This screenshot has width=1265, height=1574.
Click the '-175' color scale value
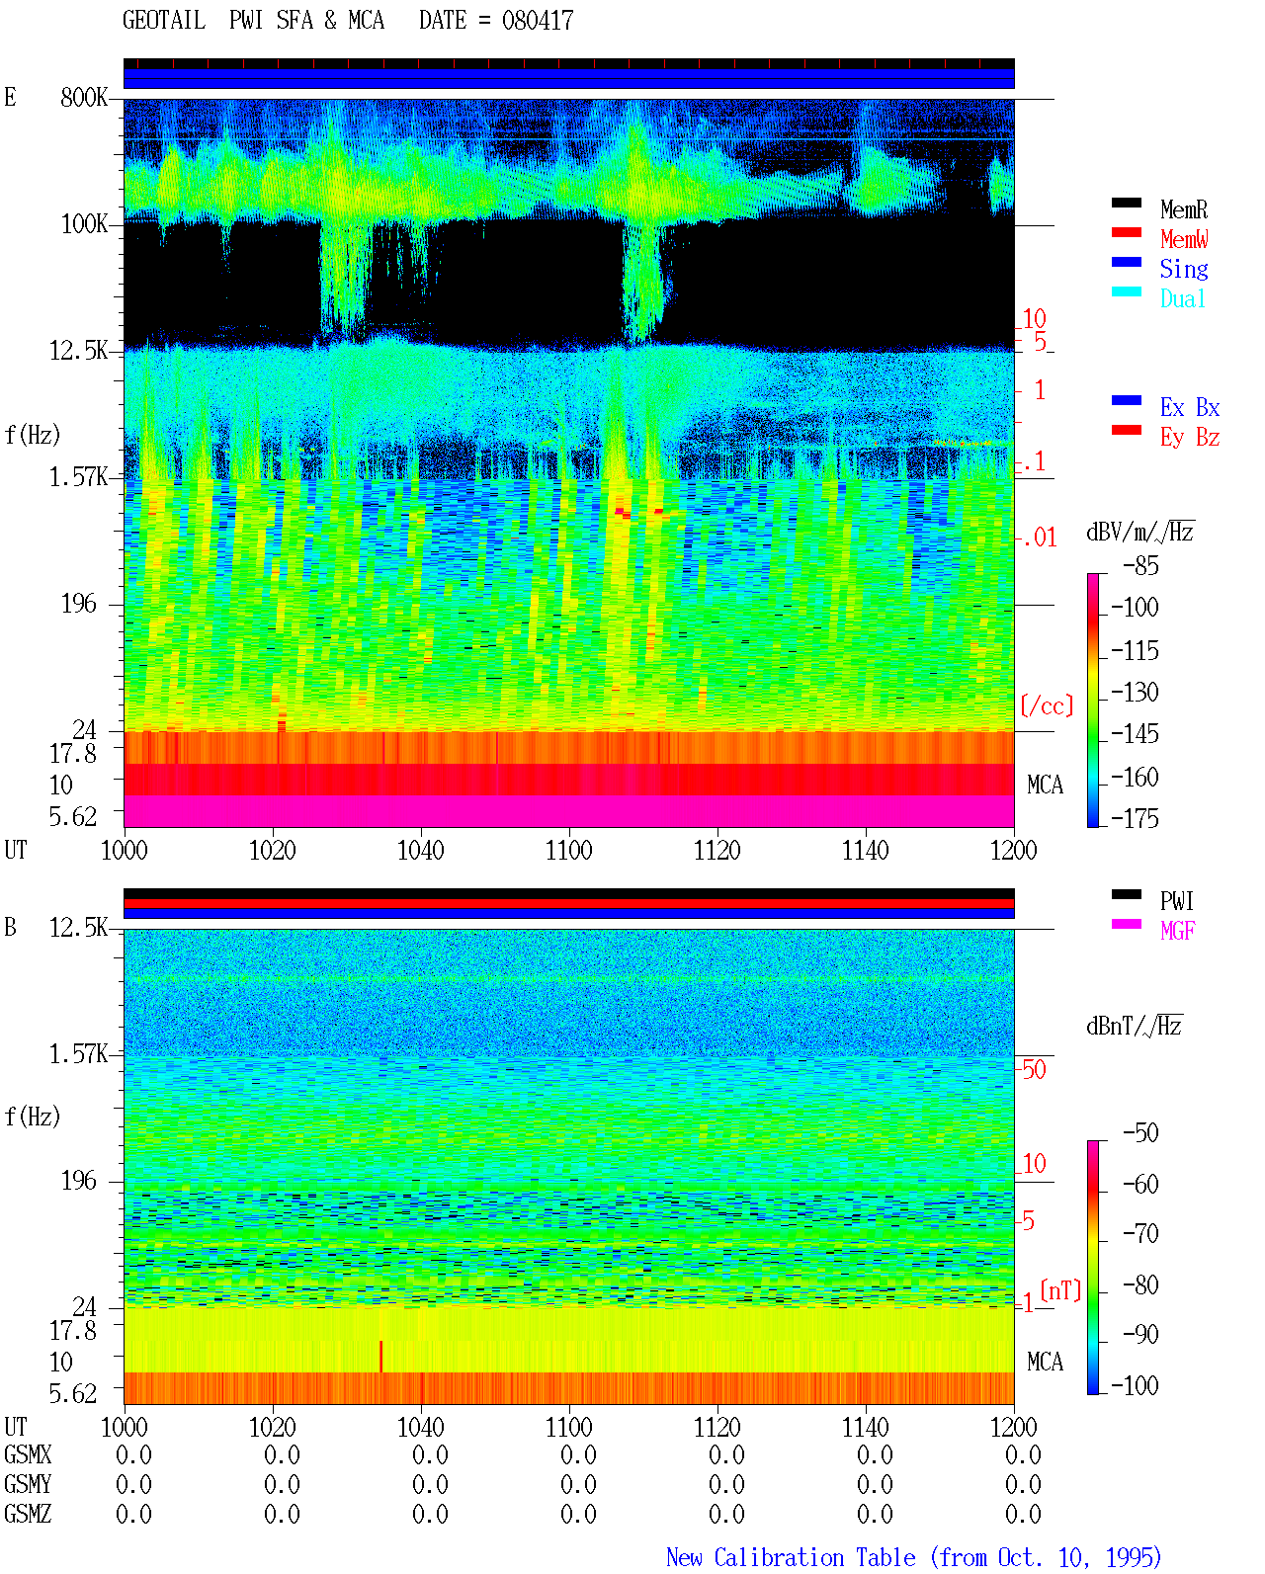click(1135, 818)
